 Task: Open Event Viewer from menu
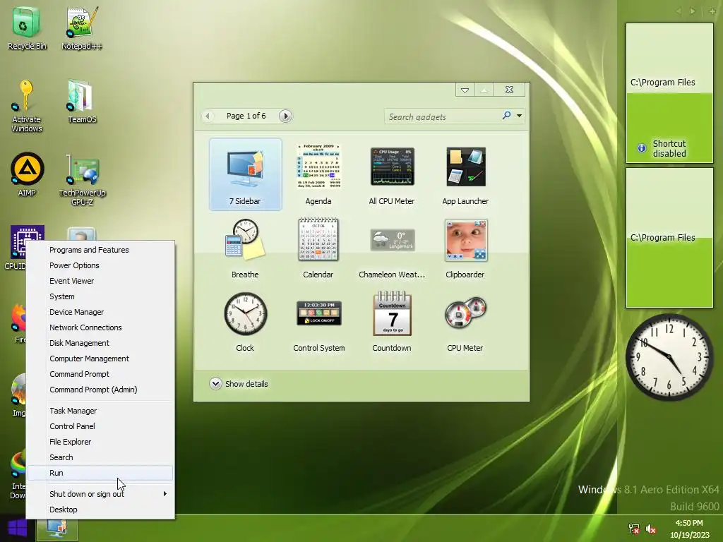pos(100,281)
